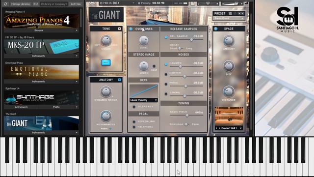Click the velocity curve graph
Image resolution: width=314 pixels, height=177 pixels.
[144, 91]
